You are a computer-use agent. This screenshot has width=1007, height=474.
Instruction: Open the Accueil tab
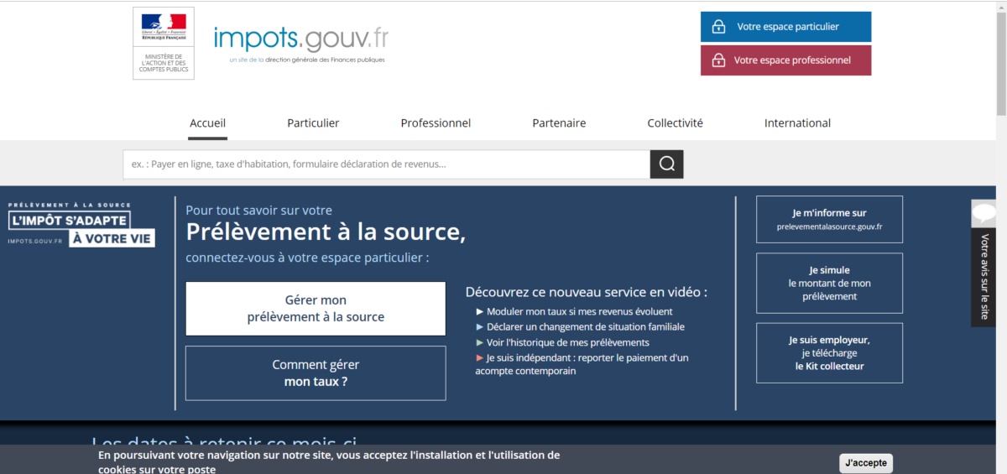pyautogui.click(x=207, y=122)
